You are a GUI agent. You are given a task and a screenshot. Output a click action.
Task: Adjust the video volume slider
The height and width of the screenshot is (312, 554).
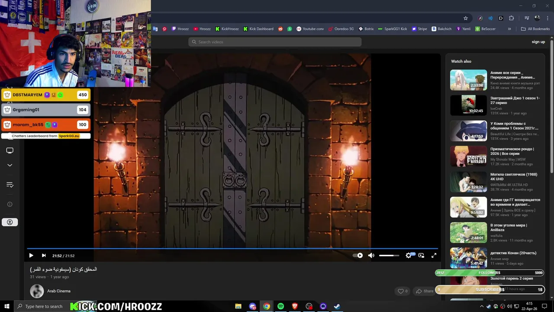389,256
